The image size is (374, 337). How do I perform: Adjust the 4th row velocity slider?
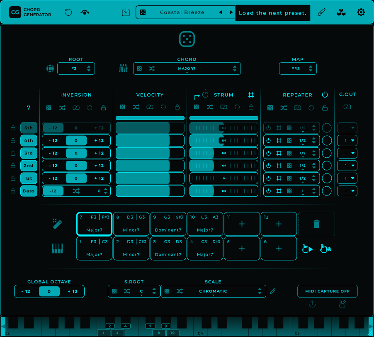(x=150, y=141)
